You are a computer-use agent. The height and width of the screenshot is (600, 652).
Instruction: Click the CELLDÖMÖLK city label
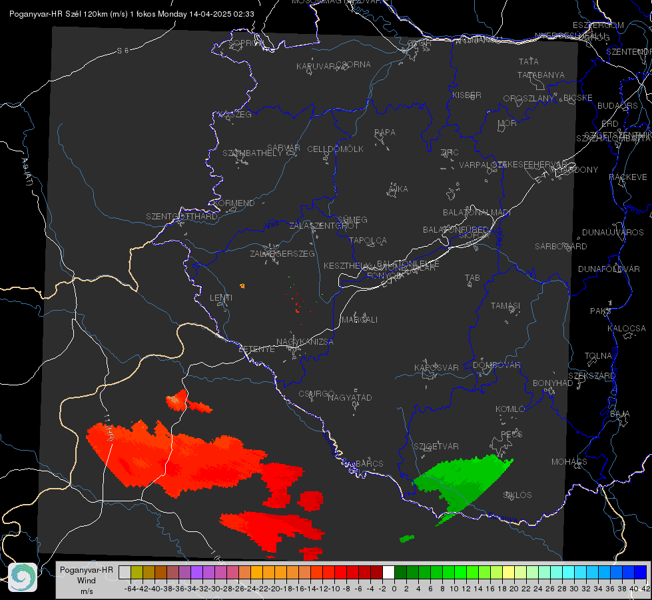tap(335, 149)
